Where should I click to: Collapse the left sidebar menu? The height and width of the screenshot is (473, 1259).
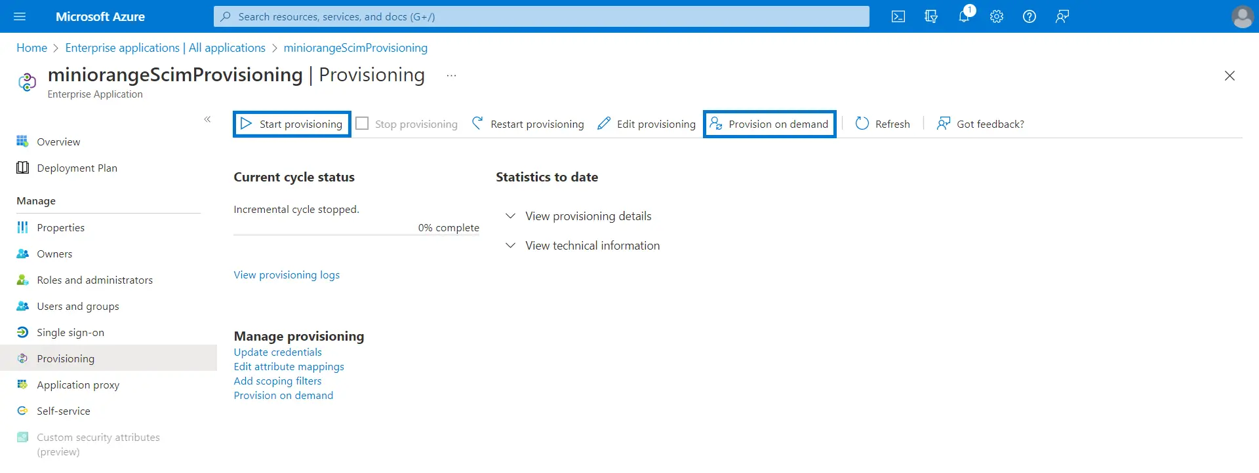207,119
